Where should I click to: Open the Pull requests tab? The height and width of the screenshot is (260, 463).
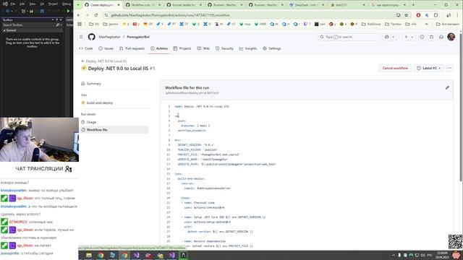[x=132, y=48]
